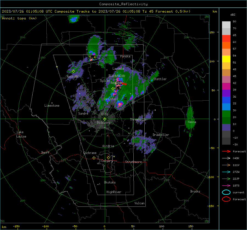Click the yellow diamond beside the 6.9 label

113,89
